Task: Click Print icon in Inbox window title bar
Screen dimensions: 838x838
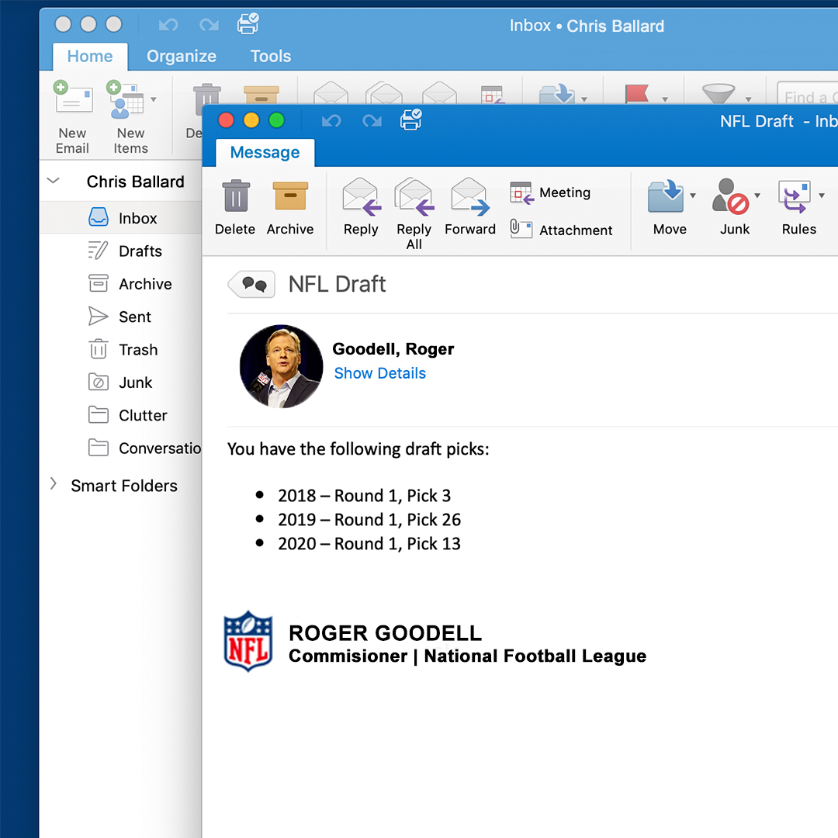Action: (248, 24)
